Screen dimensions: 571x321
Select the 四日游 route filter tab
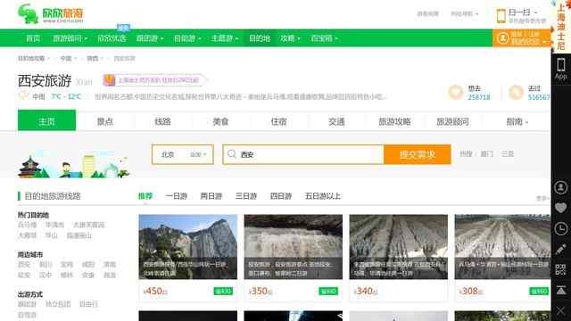tap(281, 196)
